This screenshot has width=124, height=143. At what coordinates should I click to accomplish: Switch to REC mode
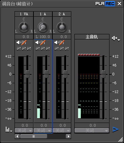pos(110,4)
